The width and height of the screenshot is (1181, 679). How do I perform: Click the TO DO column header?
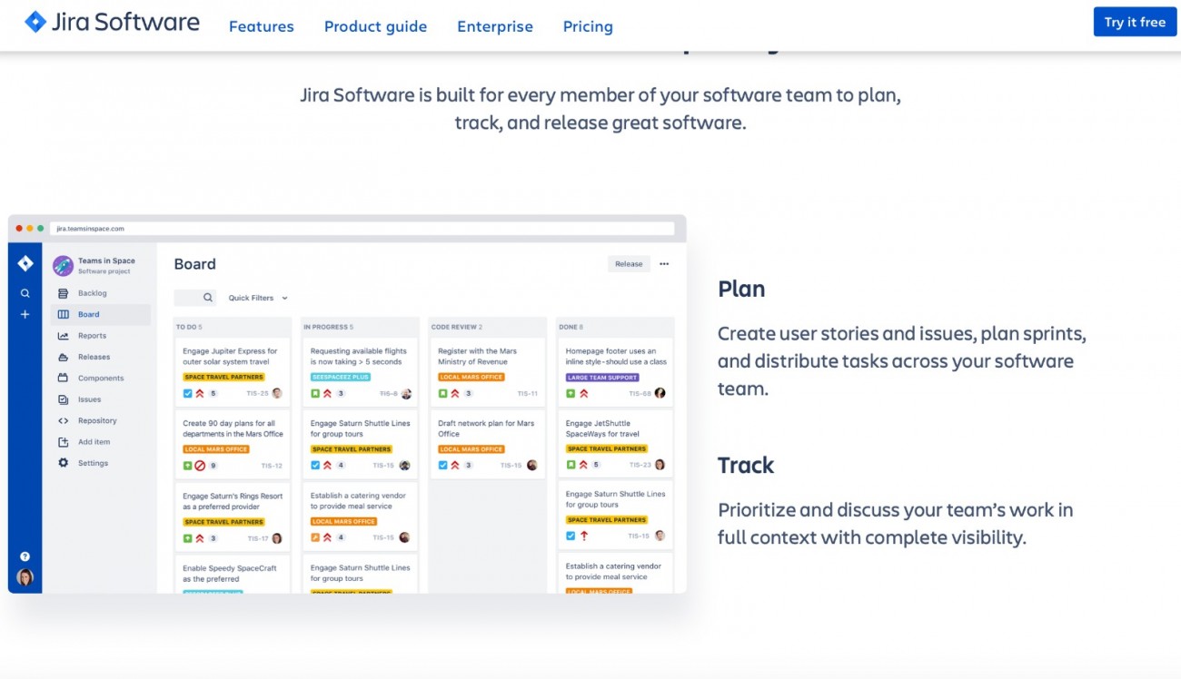[232, 327]
